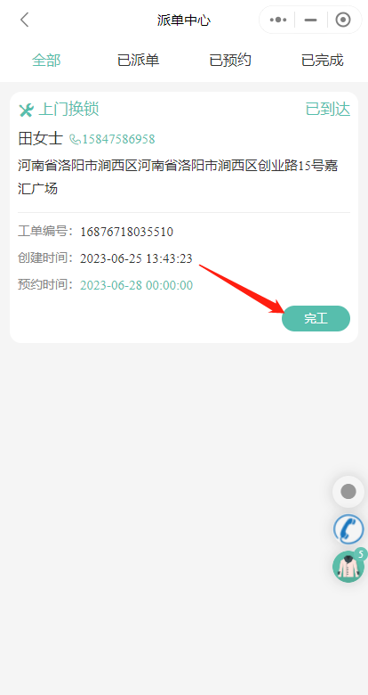Switch to the 全部 tab
Image resolution: width=368 pixels, height=695 pixels.
coord(46,61)
